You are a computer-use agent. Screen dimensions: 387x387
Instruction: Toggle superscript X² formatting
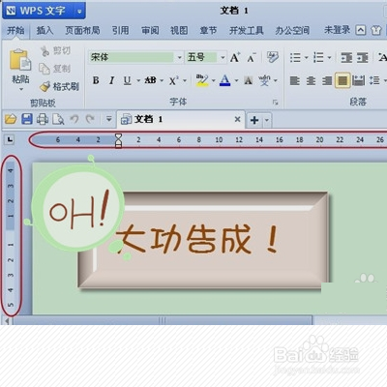[x=174, y=80]
